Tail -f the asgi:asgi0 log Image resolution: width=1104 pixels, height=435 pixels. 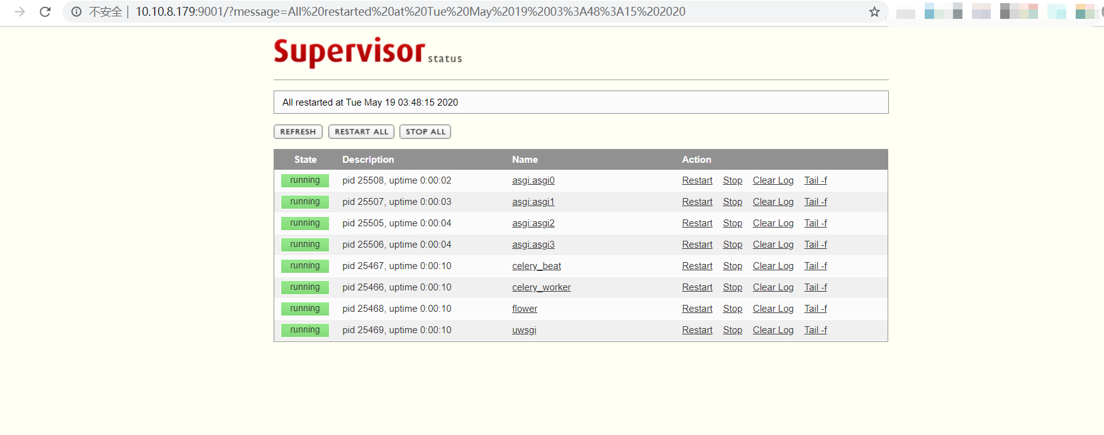coord(815,180)
